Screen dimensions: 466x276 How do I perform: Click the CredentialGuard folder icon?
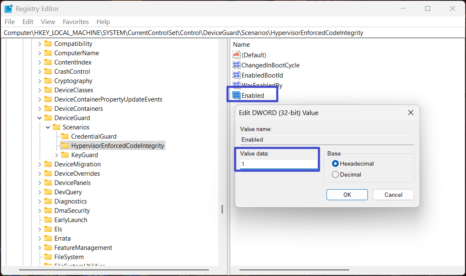(65, 136)
